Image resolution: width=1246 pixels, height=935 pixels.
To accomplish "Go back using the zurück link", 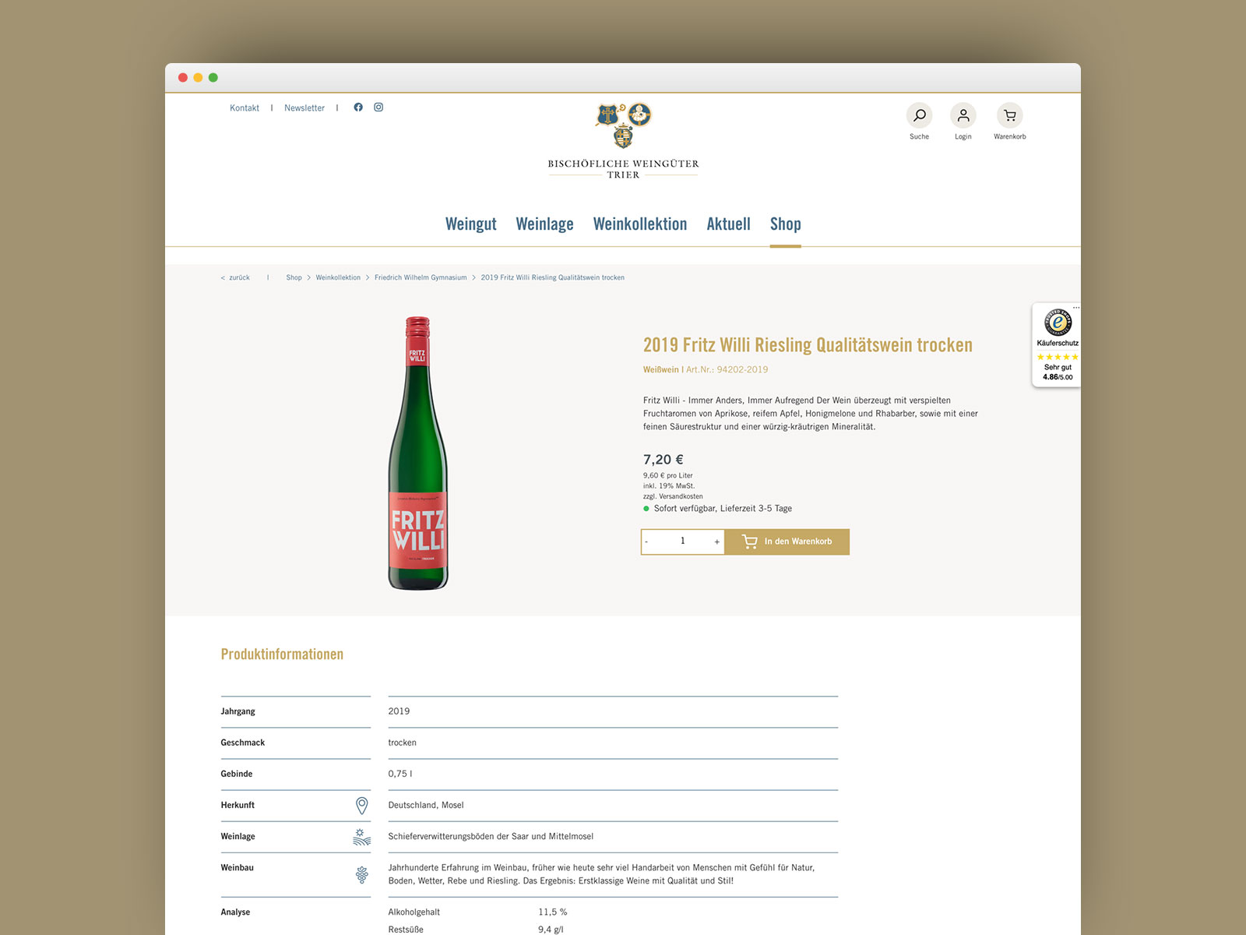I will (235, 277).
